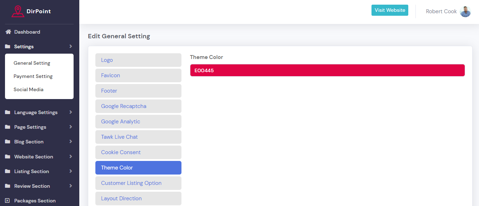This screenshot has width=479, height=206.
Task: Open the Payment Setting submenu item
Action: (x=33, y=76)
